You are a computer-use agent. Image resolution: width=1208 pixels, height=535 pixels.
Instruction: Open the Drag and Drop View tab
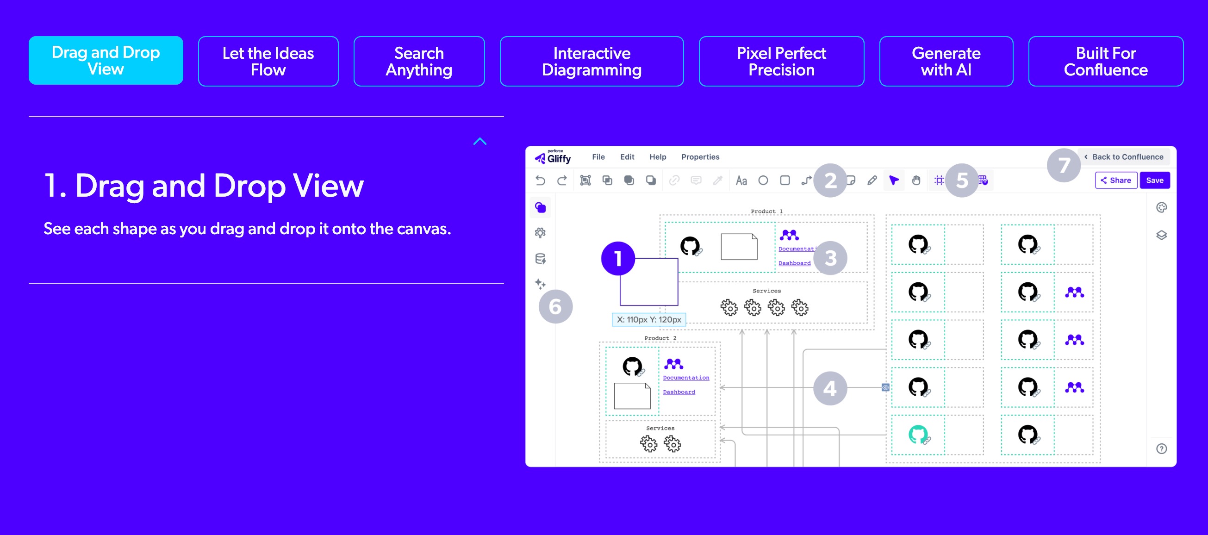106,61
